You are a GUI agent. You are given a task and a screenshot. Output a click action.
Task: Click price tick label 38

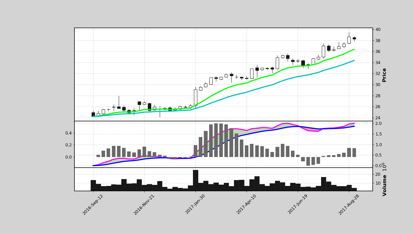point(378,41)
